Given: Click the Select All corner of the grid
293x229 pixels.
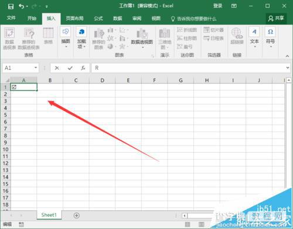Looking at the screenshot, I should click(7, 80).
